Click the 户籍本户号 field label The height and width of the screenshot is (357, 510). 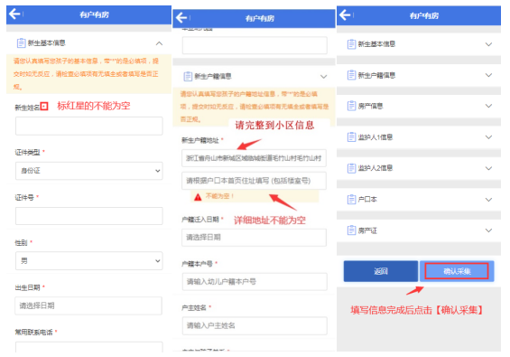[x=197, y=264]
